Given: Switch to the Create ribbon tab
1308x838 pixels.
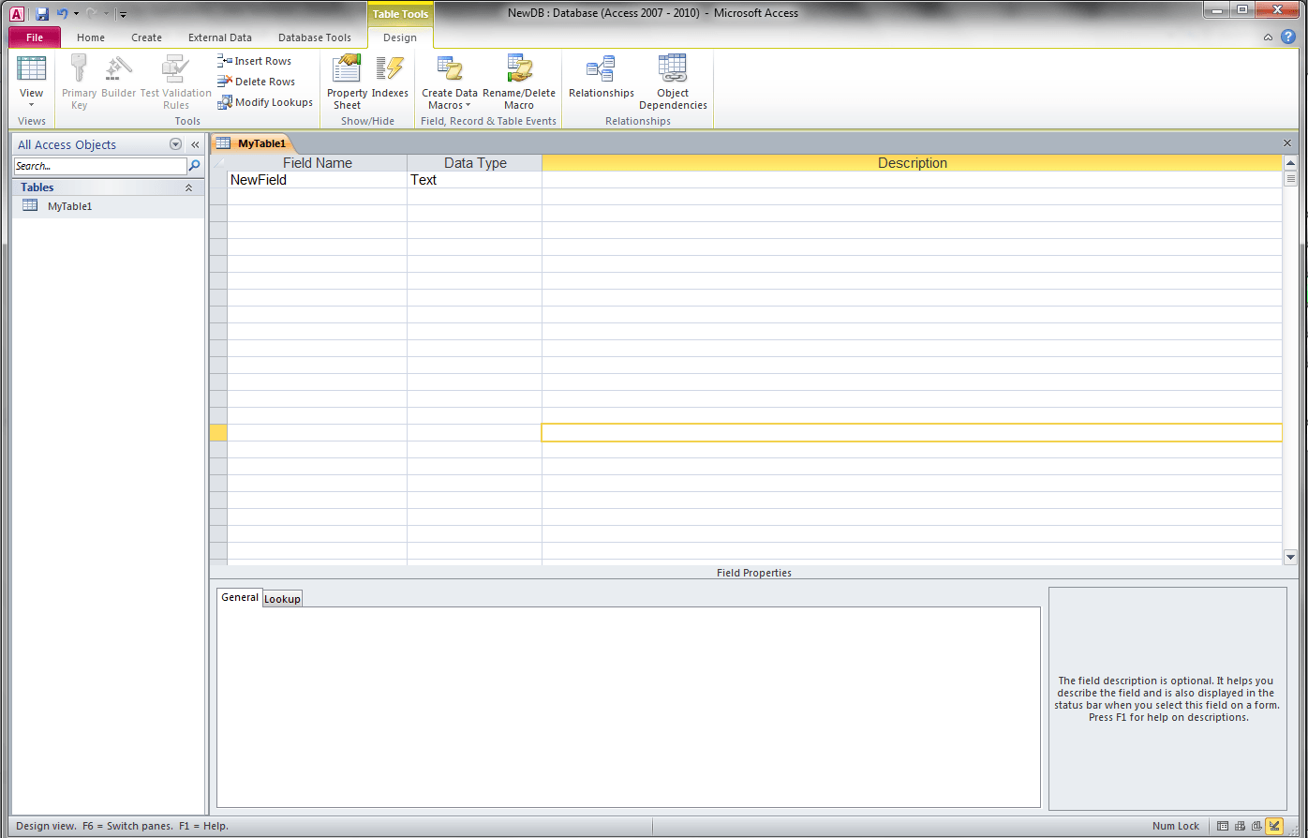Looking at the screenshot, I should click(146, 37).
